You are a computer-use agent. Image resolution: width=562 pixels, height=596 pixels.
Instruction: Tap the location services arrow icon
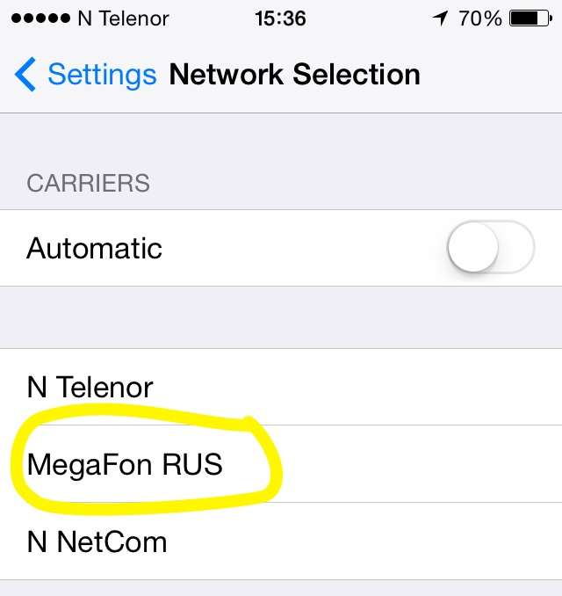pyautogui.click(x=441, y=18)
